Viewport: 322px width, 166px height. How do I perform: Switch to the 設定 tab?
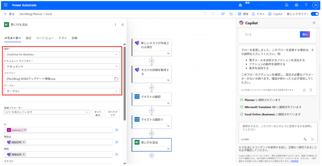click(x=29, y=38)
